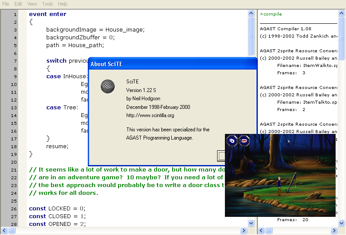Click 'const OPENED = 2;' line
346x235 pixels.
click(58, 224)
